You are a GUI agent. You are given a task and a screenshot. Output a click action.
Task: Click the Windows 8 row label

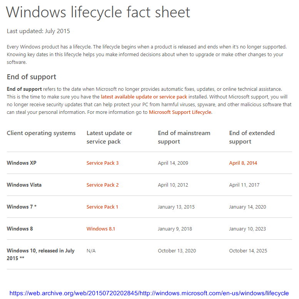click(20, 229)
